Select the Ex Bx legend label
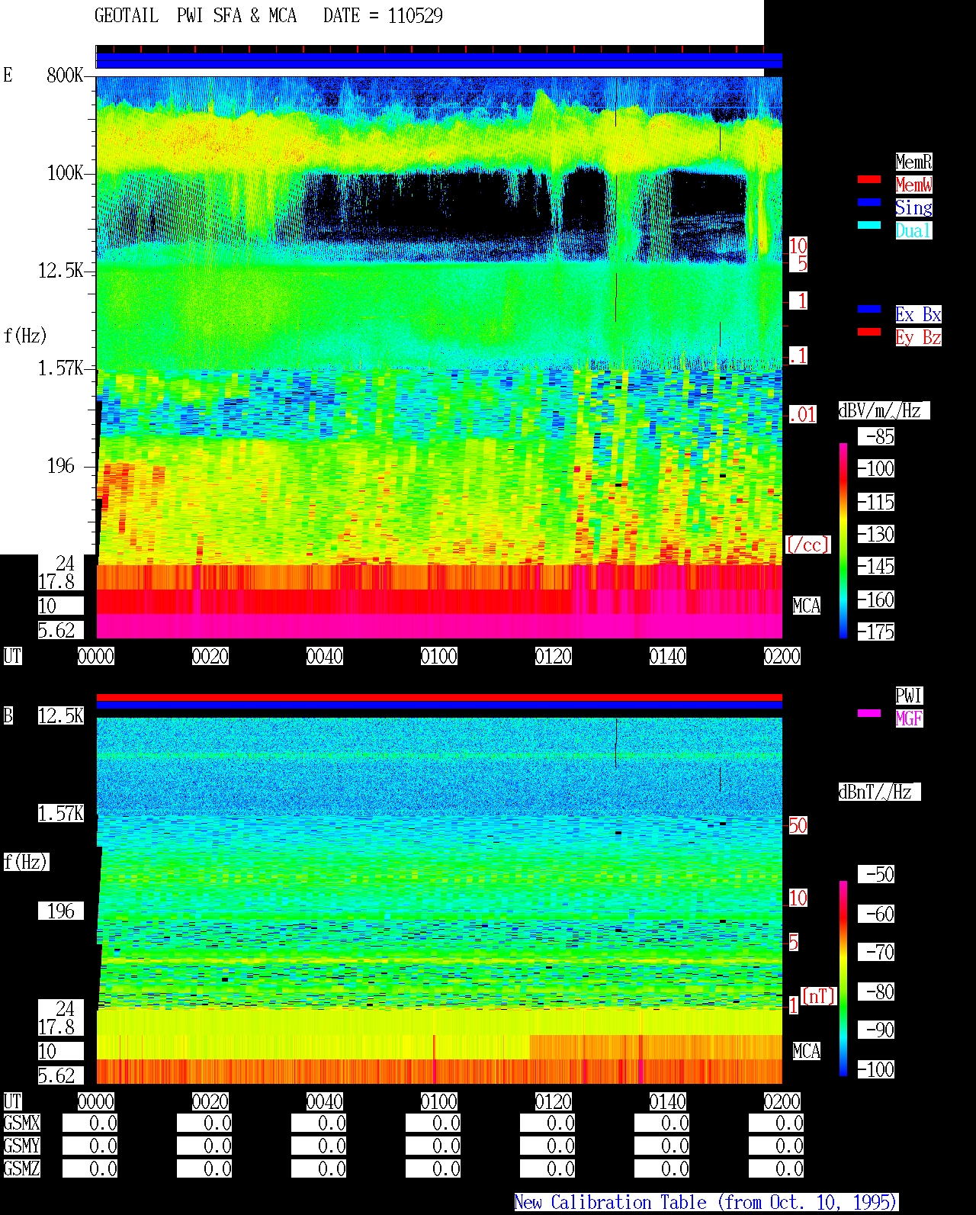The height and width of the screenshot is (1215, 976). [918, 314]
